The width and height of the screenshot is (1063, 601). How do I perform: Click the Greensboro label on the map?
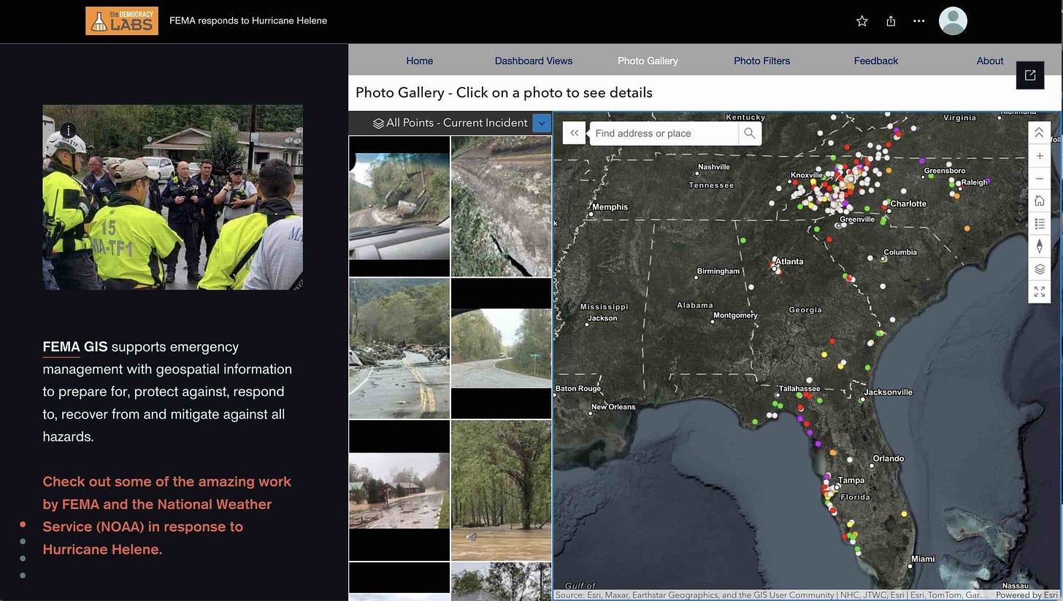tap(945, 171)
